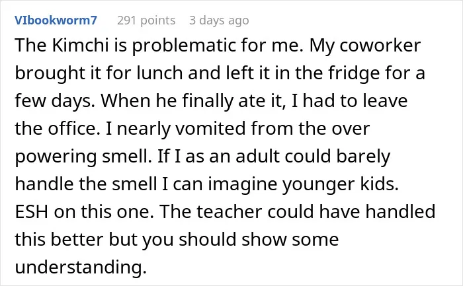
Task: Click the 291 points score
Action: (x=146, y=20)
